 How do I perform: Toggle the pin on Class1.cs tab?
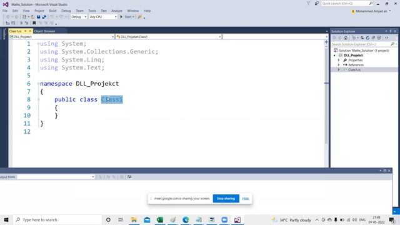coord(26,31)
